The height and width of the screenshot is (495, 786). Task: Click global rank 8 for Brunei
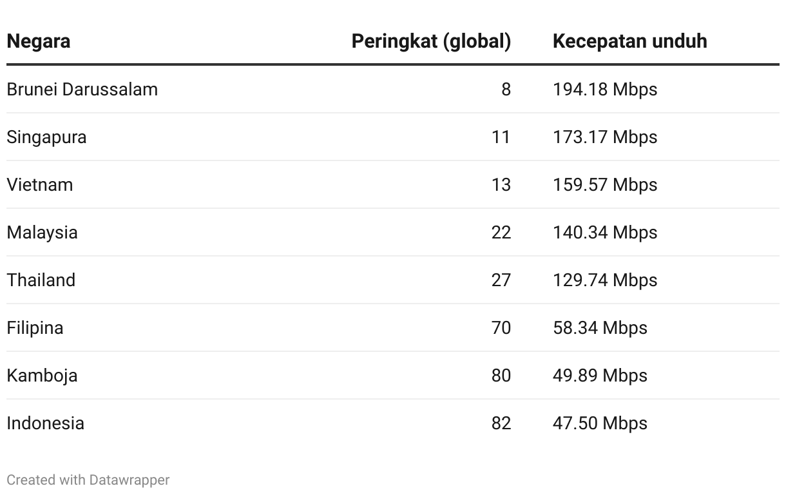pyautogui.click(x=506, y=89)
